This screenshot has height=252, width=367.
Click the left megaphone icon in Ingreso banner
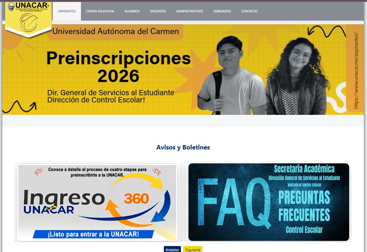pos(38,171)
